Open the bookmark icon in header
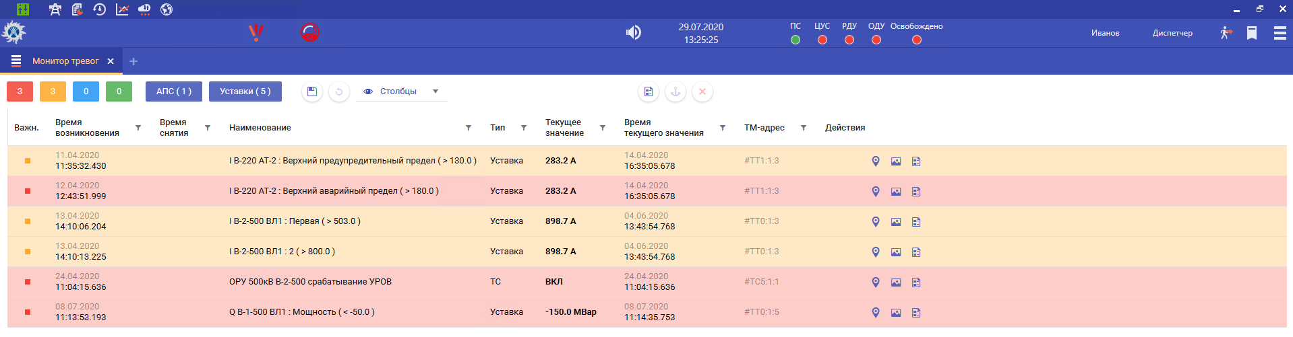The width and height of the screenshot is (1293, 337). coord(1252,33)
